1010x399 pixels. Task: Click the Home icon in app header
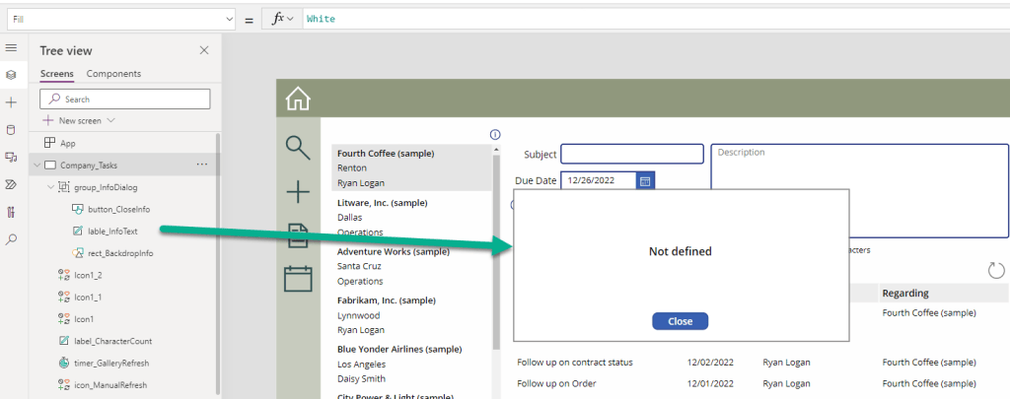point(298,99)
